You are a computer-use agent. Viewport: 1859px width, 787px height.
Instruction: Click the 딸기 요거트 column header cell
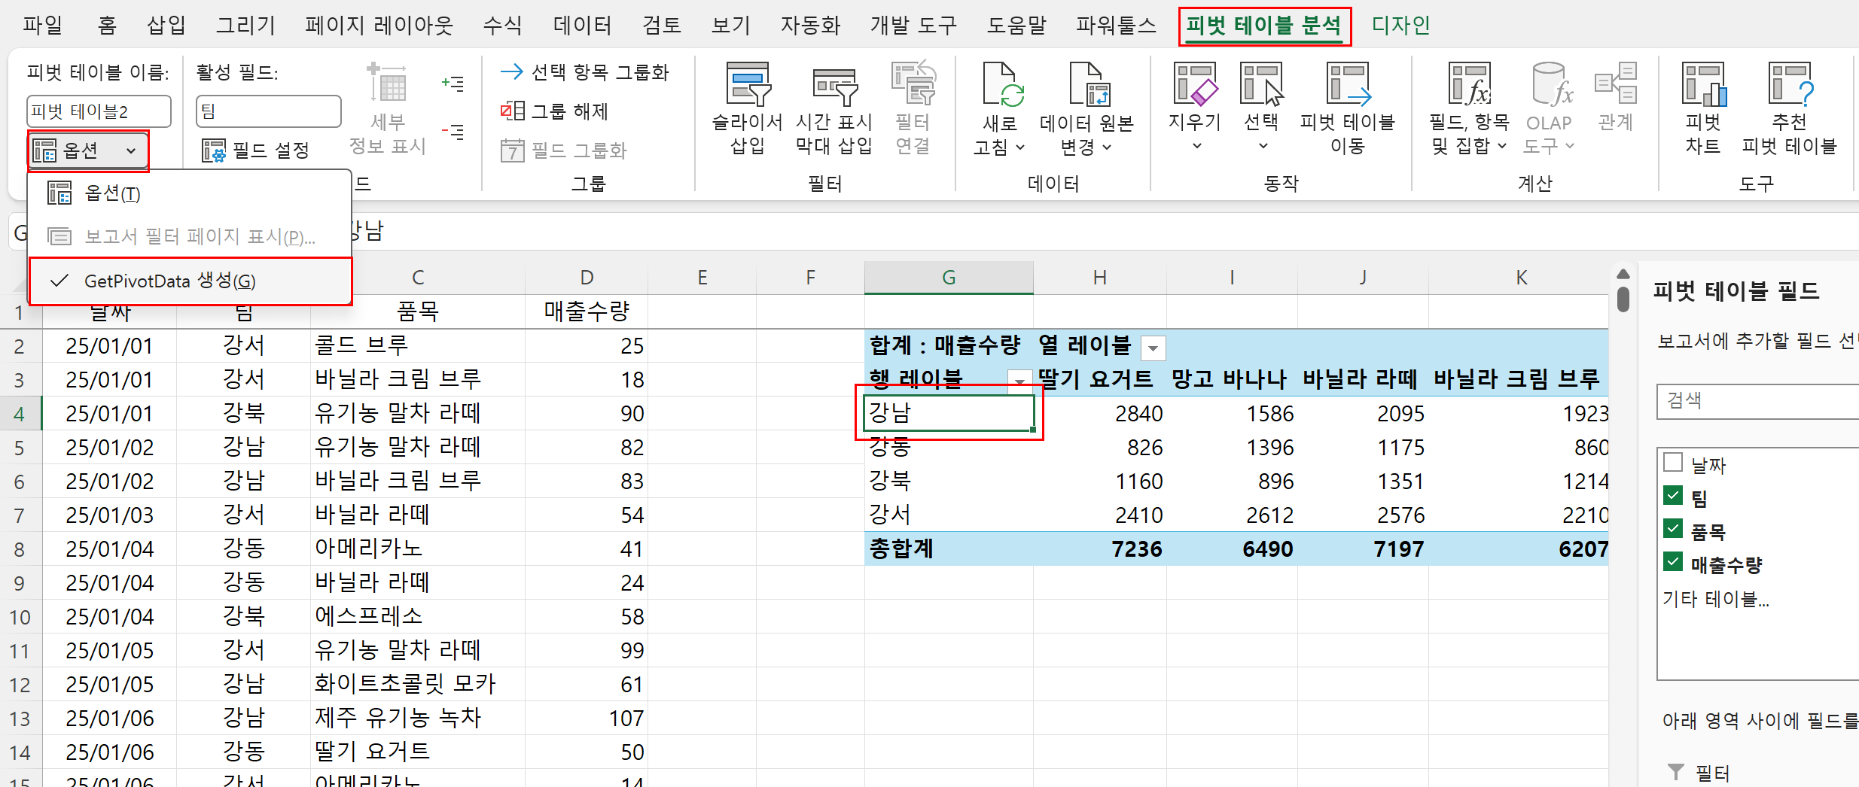click(1099, 378)
